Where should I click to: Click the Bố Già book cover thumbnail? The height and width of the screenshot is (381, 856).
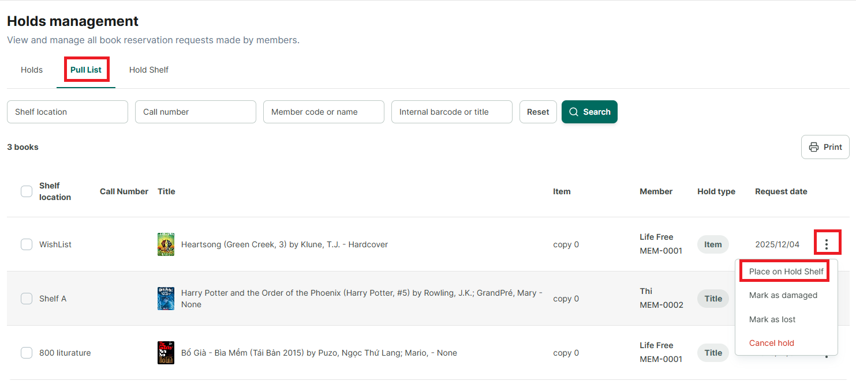coord(166,353)
